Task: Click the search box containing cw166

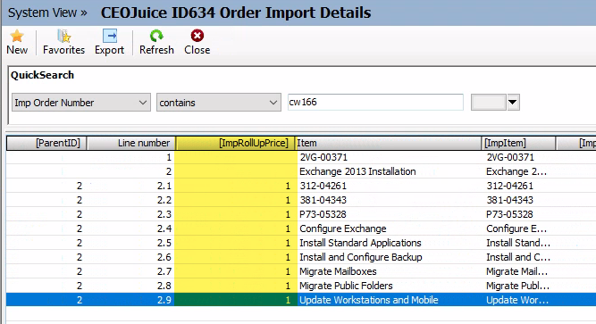Action: 375,102
